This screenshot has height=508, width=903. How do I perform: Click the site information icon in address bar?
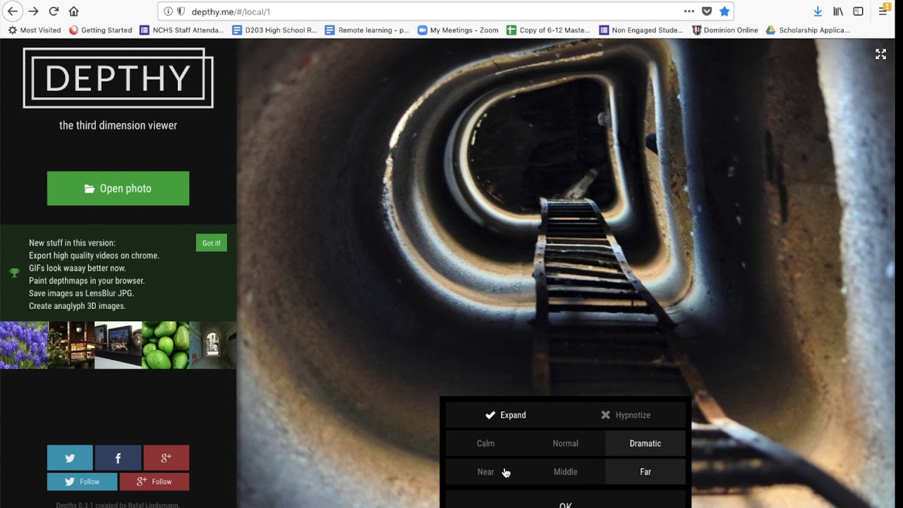[x=168, y=11]
